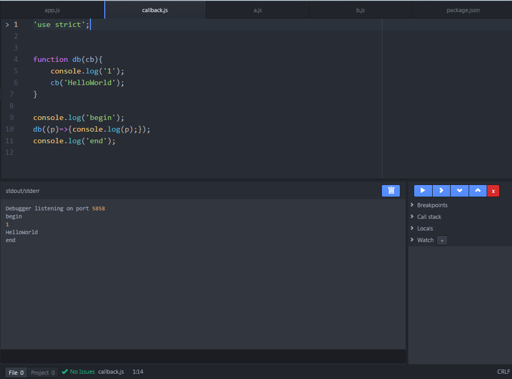This screenshot has height=379, width=512.
Task: Click the Step Out debugger icon
Action: pyautogui.click(x=478, y=190)
